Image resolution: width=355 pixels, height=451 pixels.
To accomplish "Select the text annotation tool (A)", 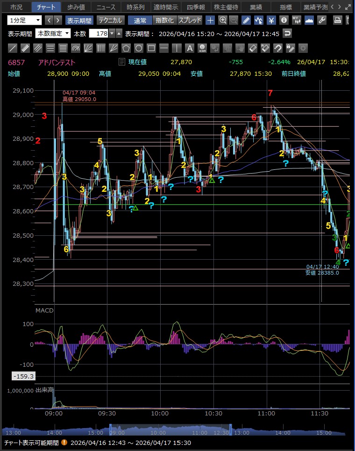I will click(x=189, y=48).
